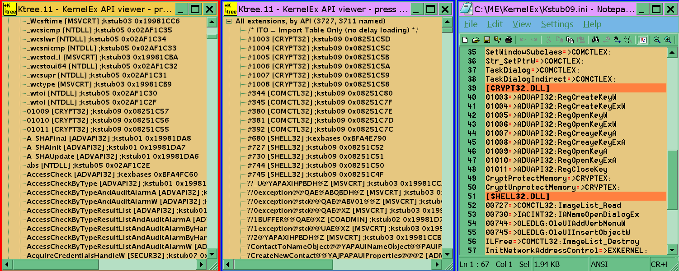The width and height of the screenshot is (679, 271).
Task: Click the Ktree icon in the left window title bar
Action: [x=9, y=9]
